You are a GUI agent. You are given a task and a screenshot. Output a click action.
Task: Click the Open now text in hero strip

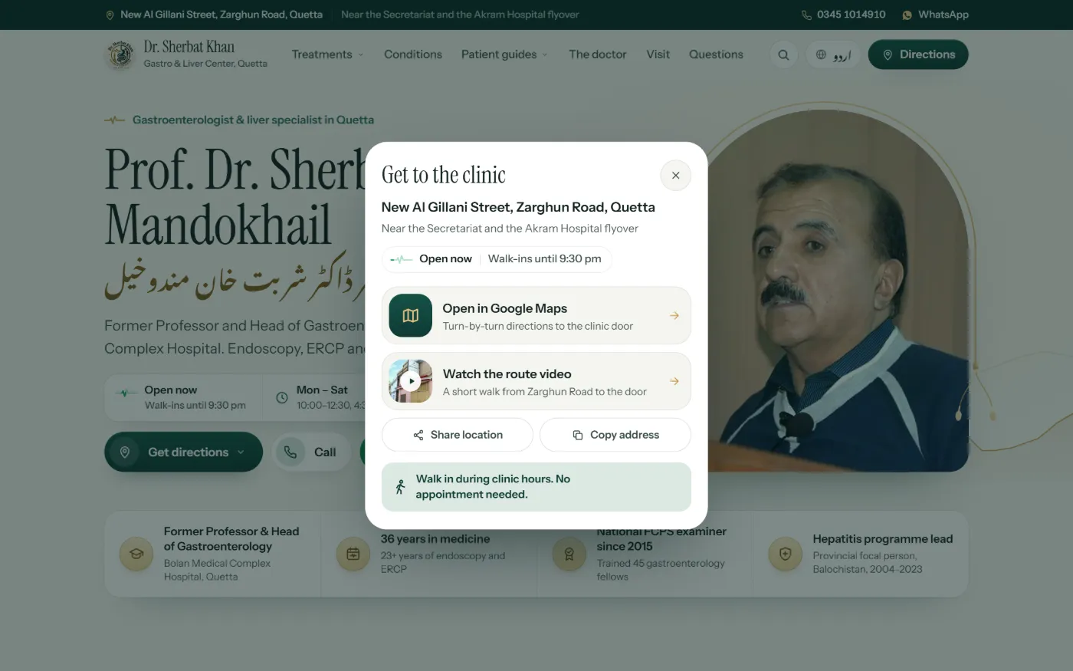coord(171,390)
